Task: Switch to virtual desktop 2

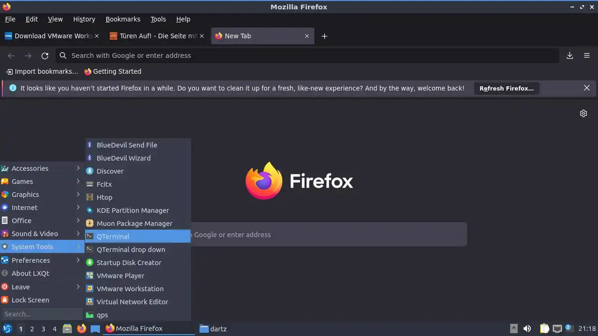Action: tap(32, 329)
